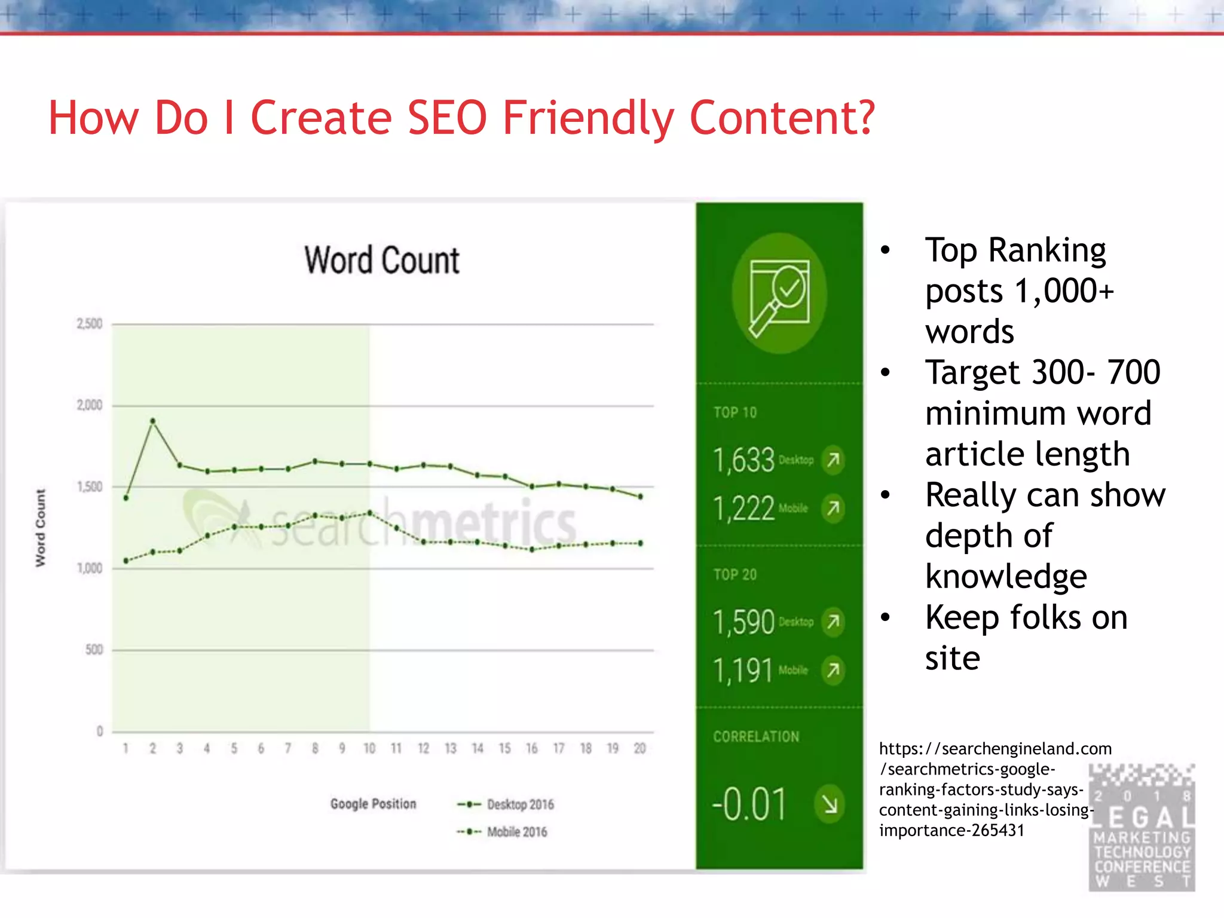Click the 'Desktop 2016' legend text

(521, 804)
